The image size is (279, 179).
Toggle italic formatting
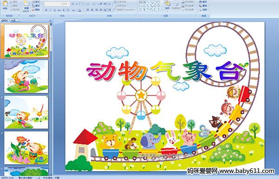[x=50, y=10]
